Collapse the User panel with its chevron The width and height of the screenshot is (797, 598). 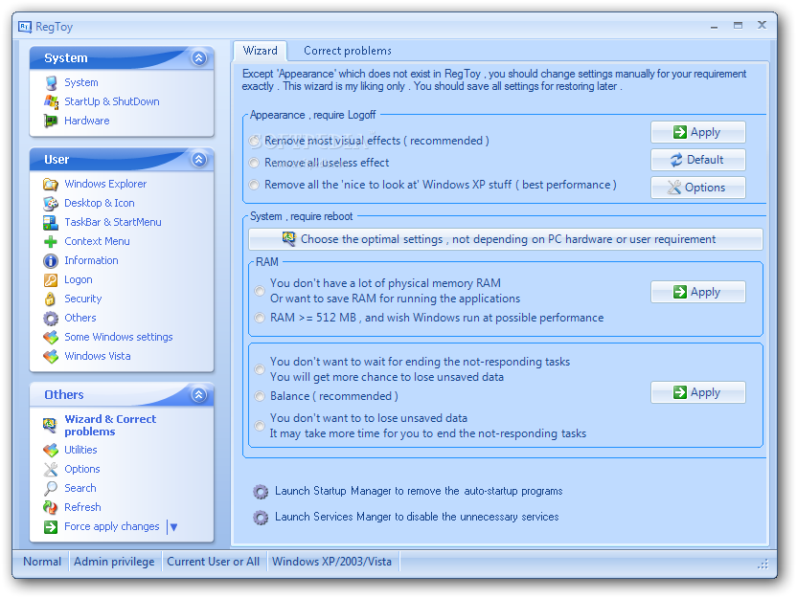(x=198, y=160)
